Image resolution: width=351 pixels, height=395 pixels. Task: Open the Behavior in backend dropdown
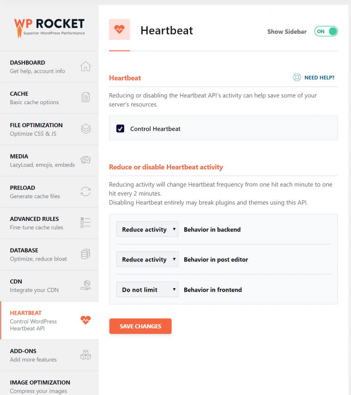[147, 229]
